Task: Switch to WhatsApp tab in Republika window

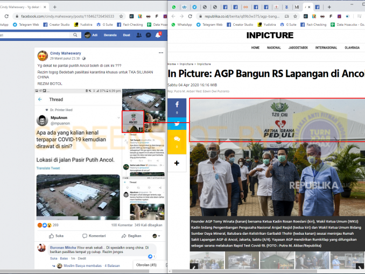Action: coord(174,7)
